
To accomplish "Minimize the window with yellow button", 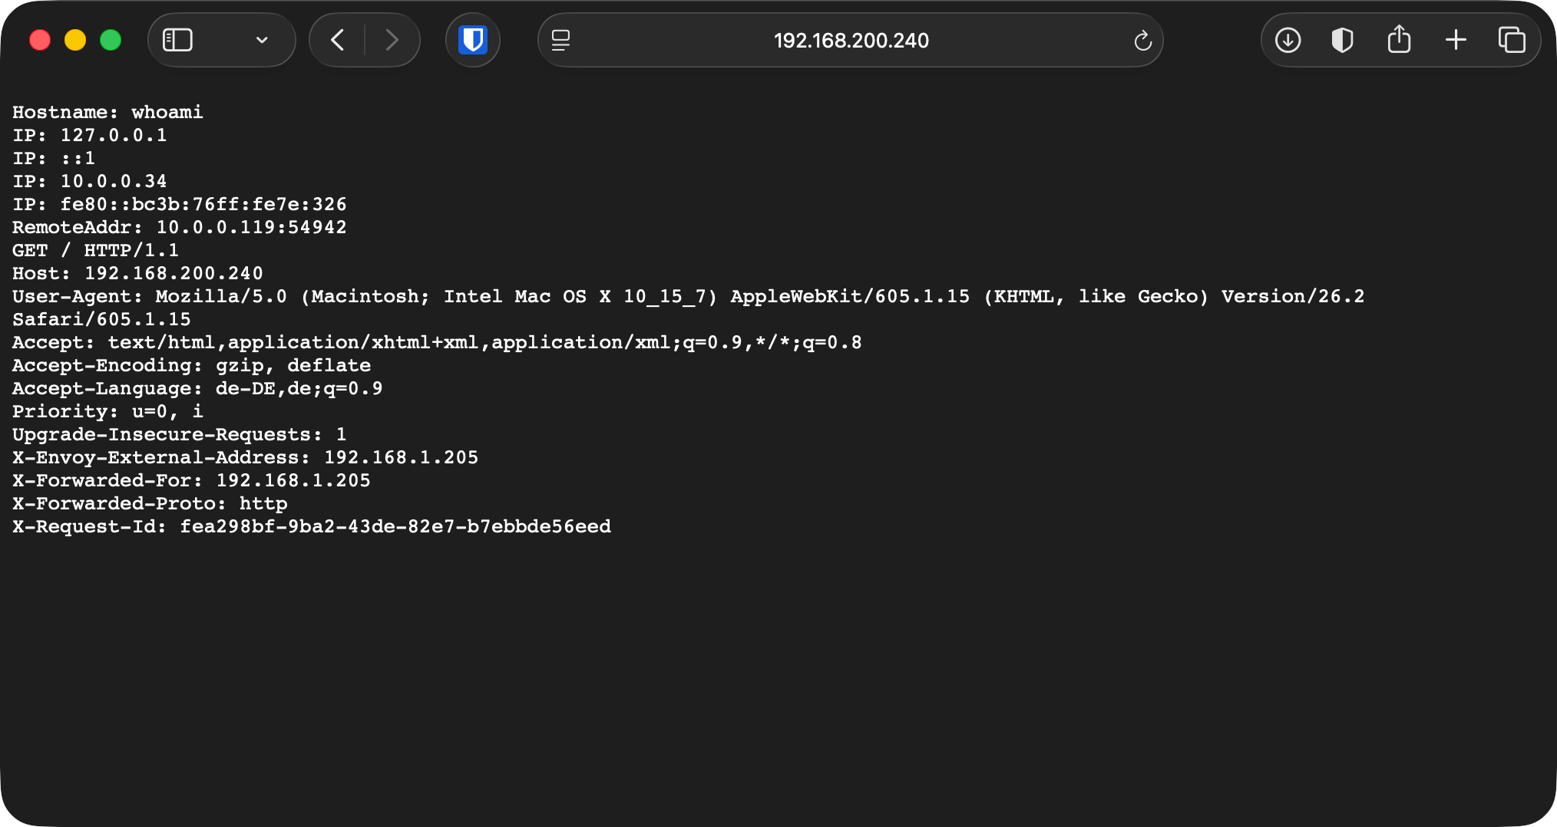I will point(75,40).
